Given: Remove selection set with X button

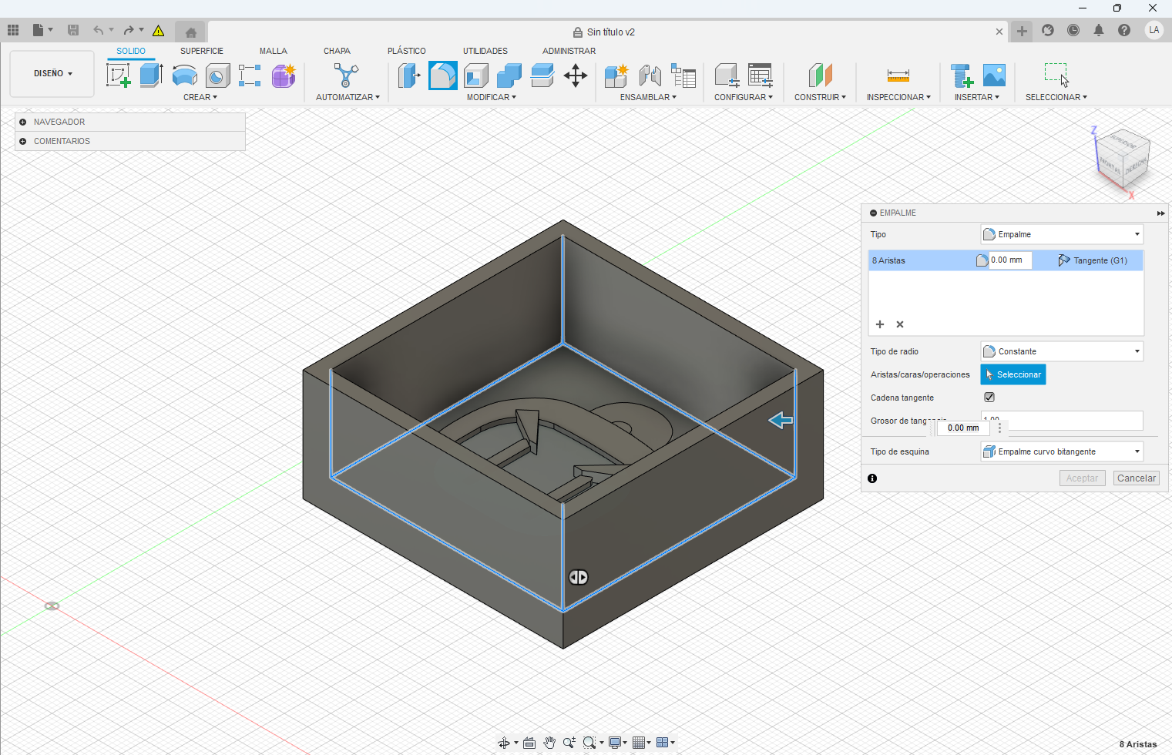Looking at the screenshot, I should coord(900,324).
